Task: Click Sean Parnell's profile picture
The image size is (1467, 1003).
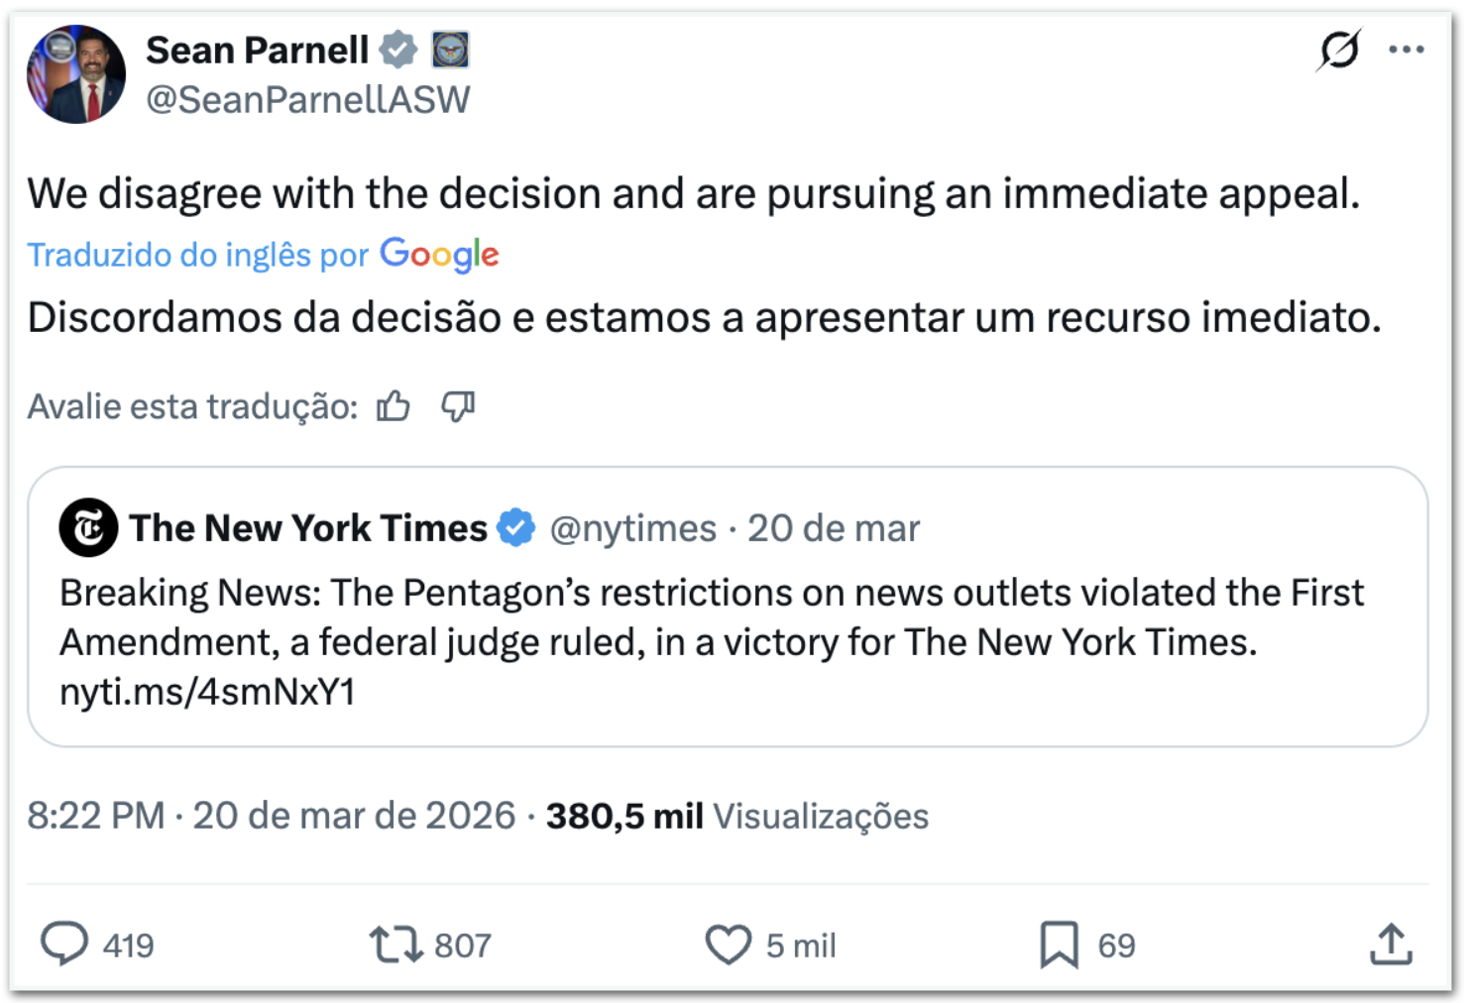Action: (x=76, y=74)
